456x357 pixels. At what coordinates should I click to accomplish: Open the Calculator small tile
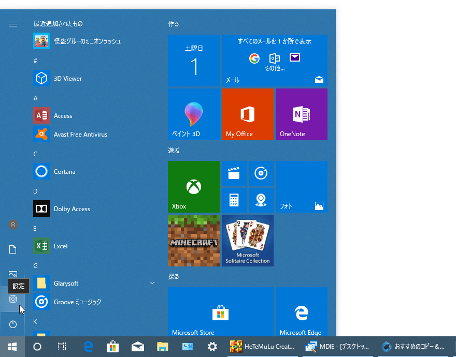click(234, 200)
